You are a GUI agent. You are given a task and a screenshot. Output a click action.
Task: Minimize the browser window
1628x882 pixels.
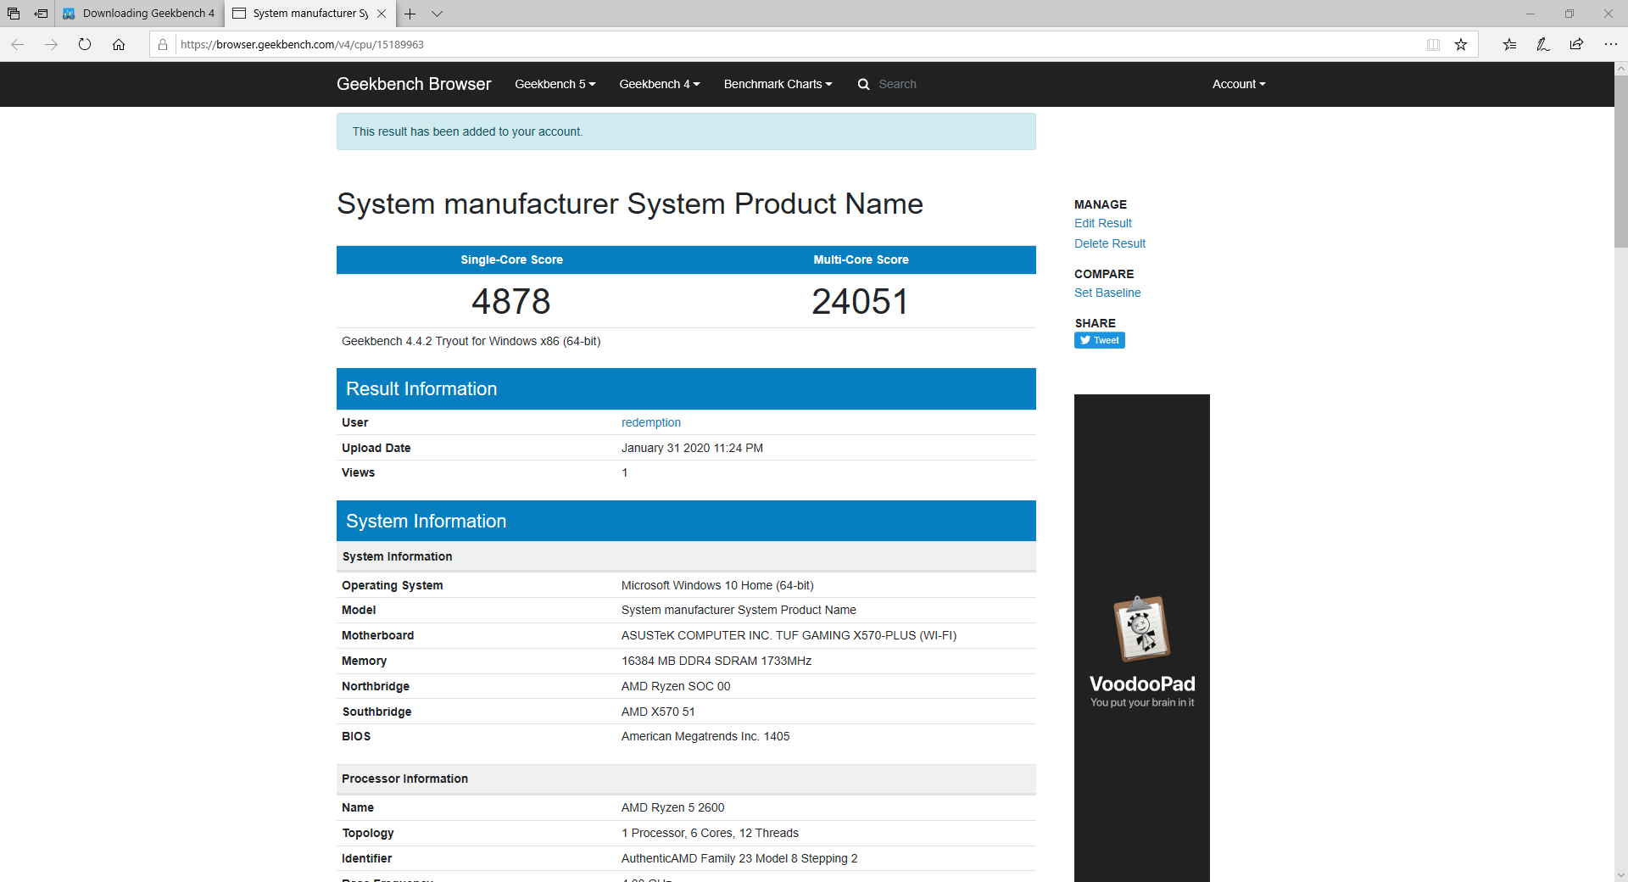[x=1530, y=14]
